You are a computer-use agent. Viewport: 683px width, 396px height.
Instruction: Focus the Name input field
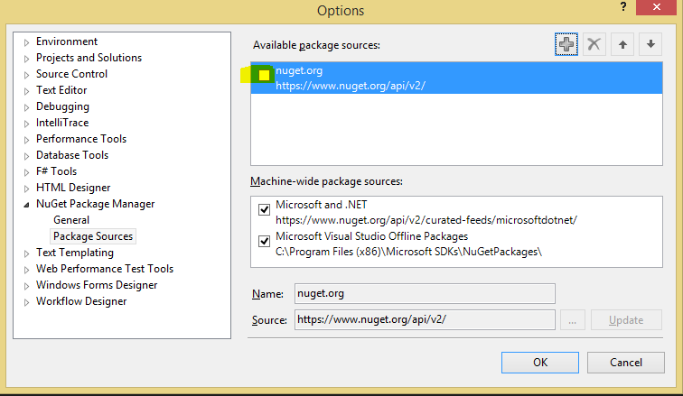pos(425,293)
